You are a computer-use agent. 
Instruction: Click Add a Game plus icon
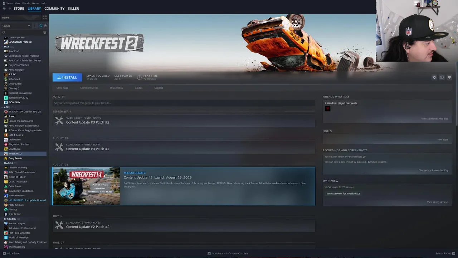pyautogui.click(x=4, y=253)
